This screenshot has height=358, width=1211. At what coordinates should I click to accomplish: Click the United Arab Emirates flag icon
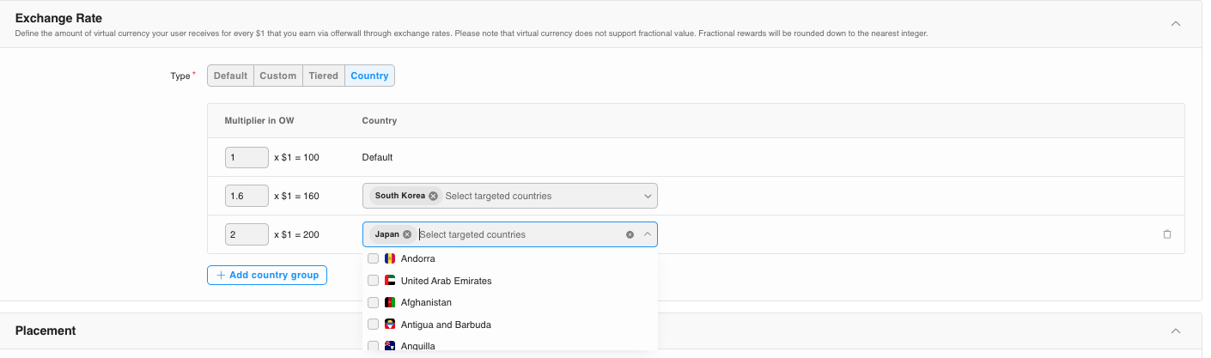[x=390, y=281]
